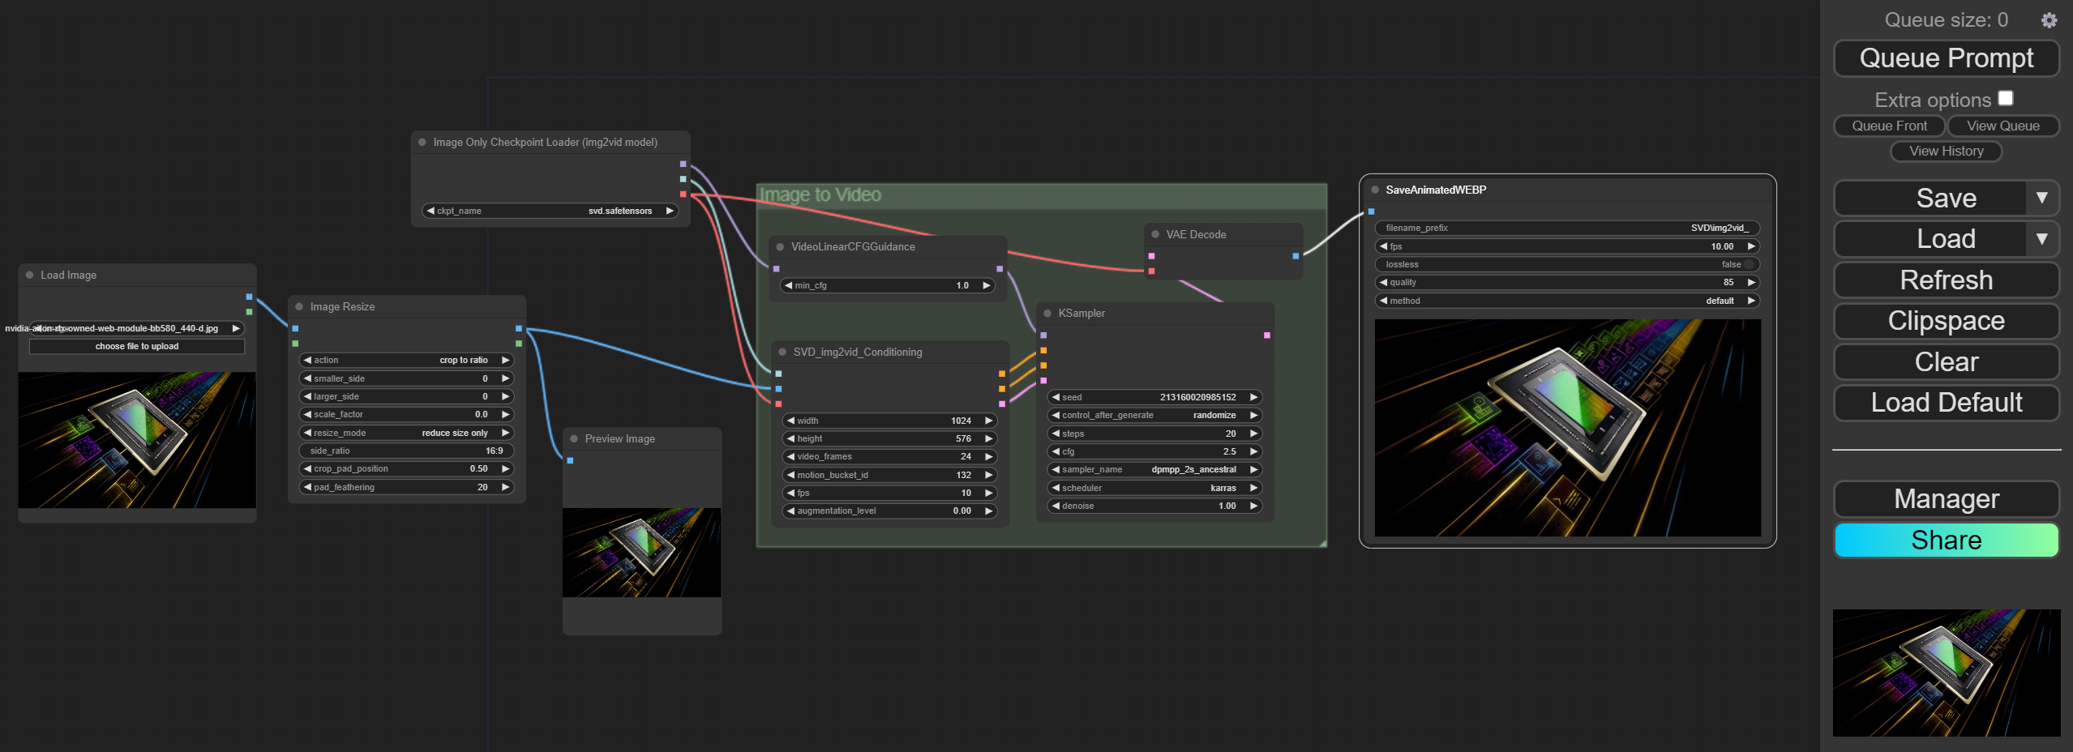Toggle the Extra options checkbox
Viewport: 2073px width, 752px height.
point(2006,98)
